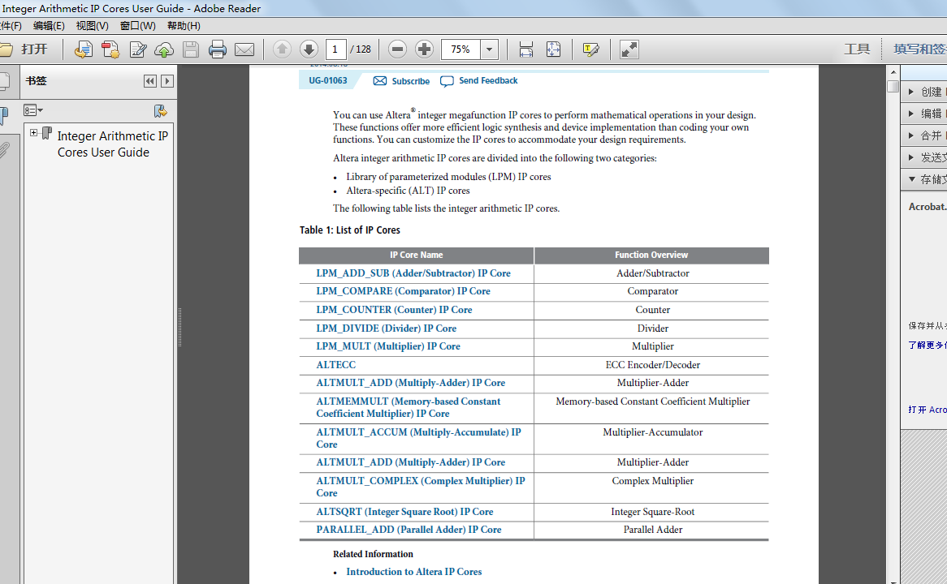Go to next page with down arrow
The image size is (947, 584).
309,49
